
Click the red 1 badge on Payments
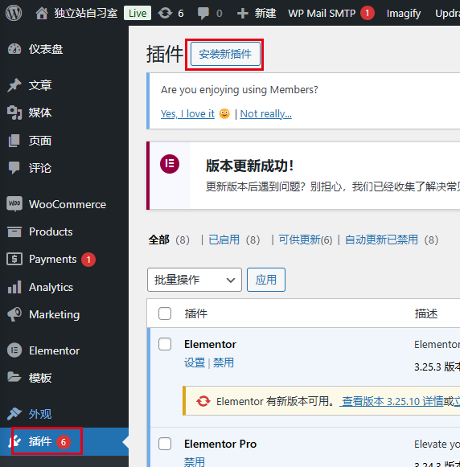88,260
